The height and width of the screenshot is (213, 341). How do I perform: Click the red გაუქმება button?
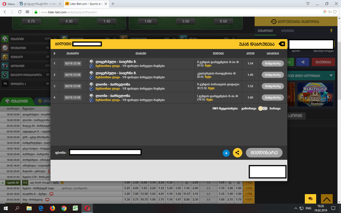coord(323,62)
